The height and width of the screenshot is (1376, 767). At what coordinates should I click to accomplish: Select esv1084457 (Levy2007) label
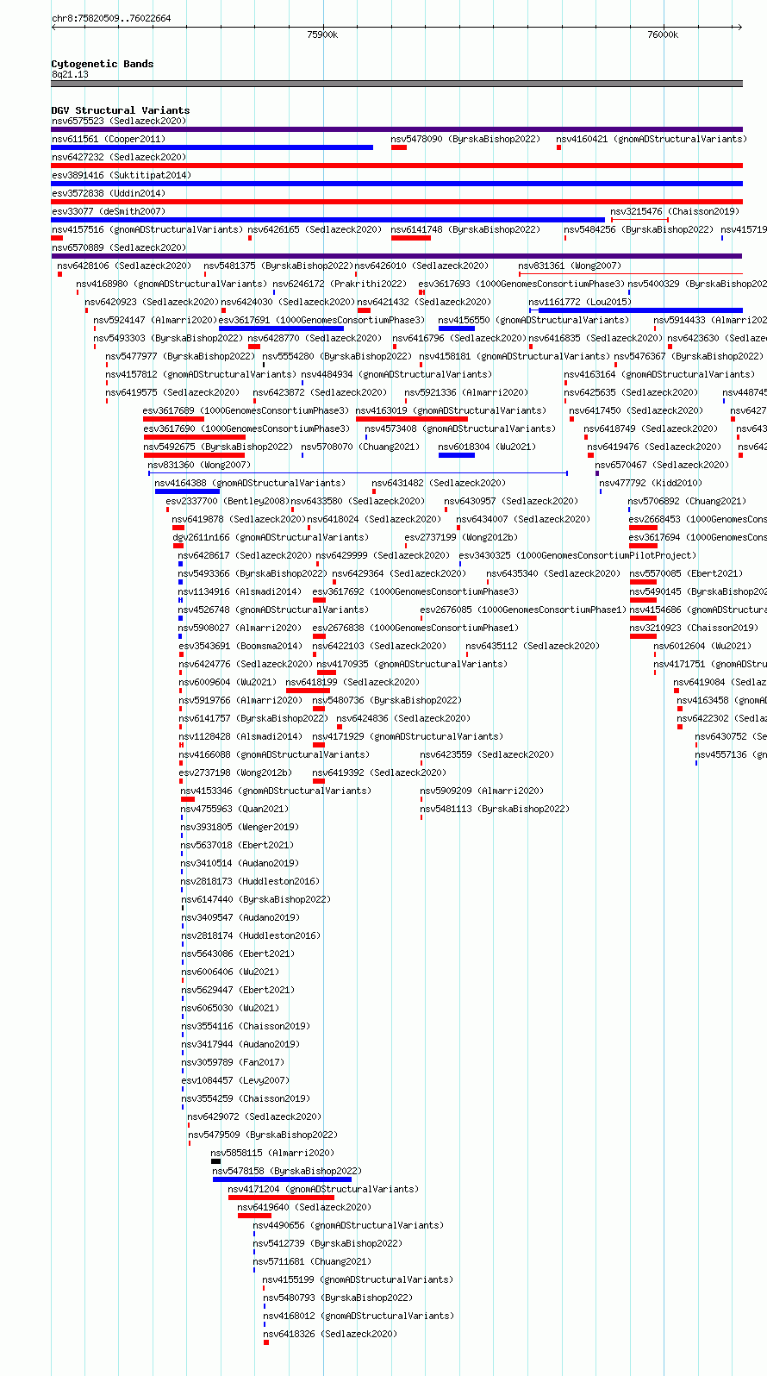235,1080
